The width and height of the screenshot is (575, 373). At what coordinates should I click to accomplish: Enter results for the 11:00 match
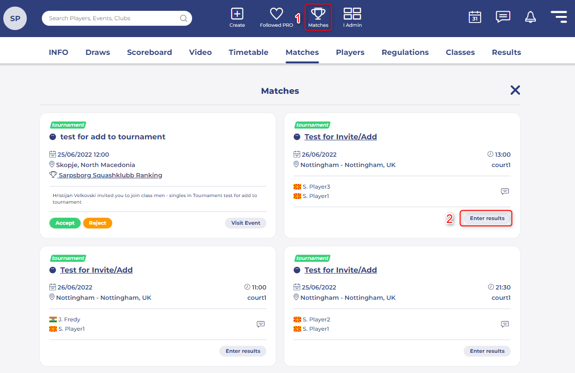(x=243, y=351)
